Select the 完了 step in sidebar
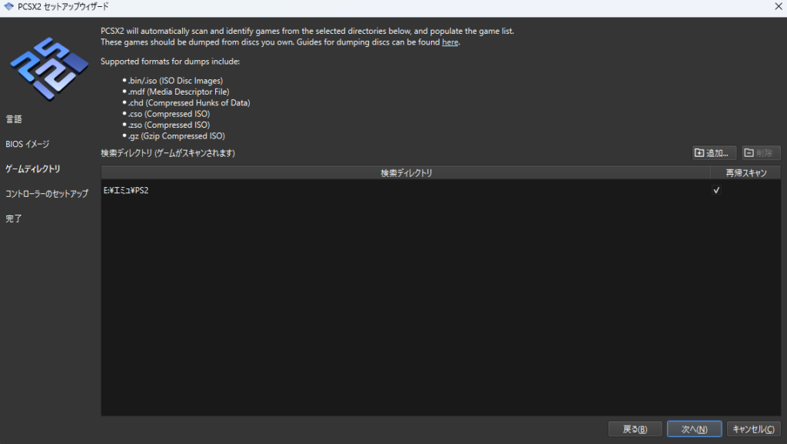The image size is (787, 444). point(14,219)
